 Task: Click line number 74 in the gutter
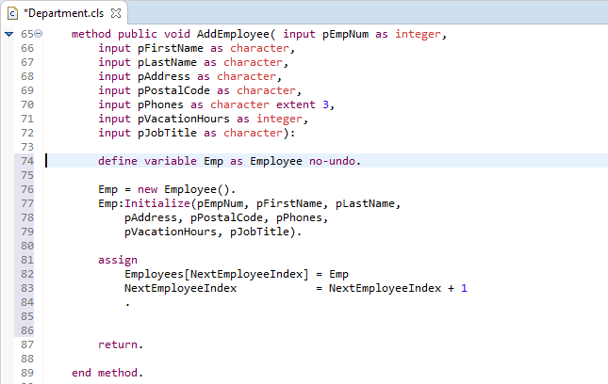click(27, 161)
